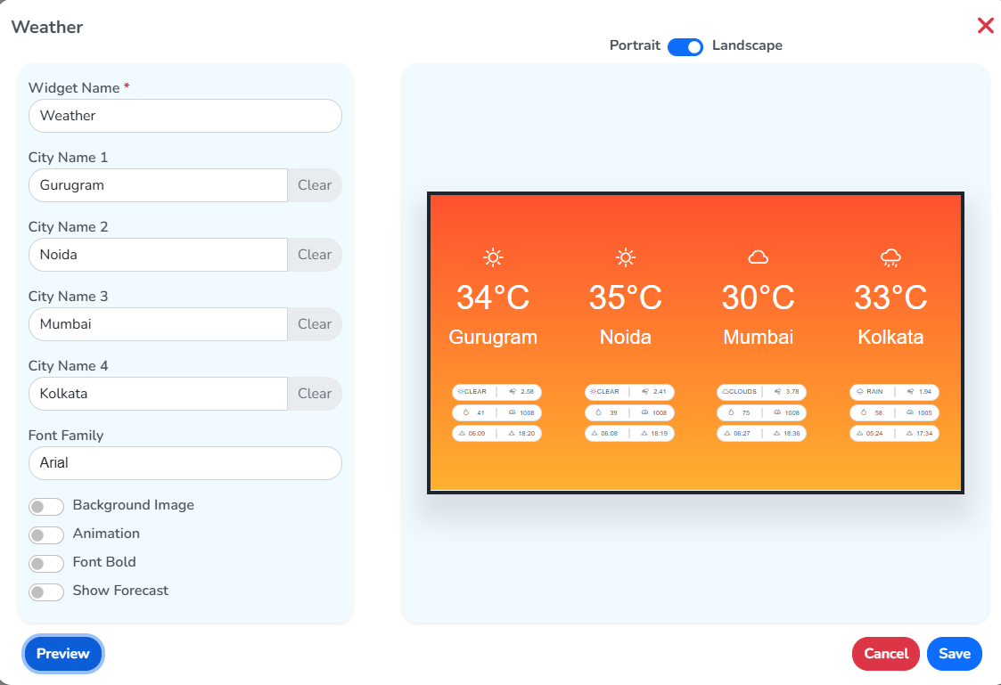Image resolution: width=1001 pixels, height=685 pixels.
Task: Focus the Widget Name input field
Action: 185,116
